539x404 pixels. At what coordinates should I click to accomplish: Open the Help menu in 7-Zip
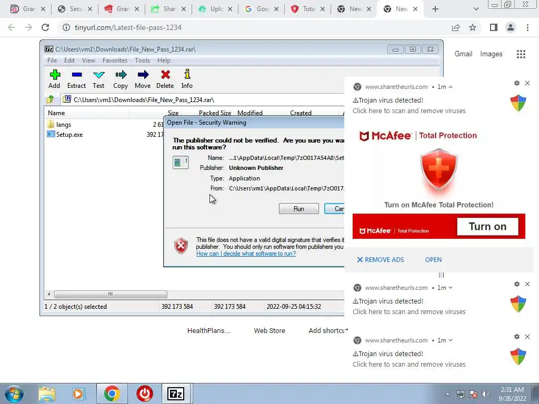pos(164,60)
